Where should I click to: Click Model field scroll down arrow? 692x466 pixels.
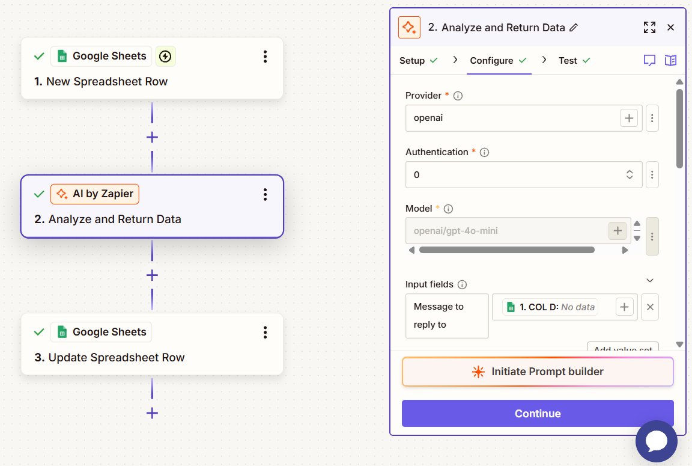pos(637,238)
